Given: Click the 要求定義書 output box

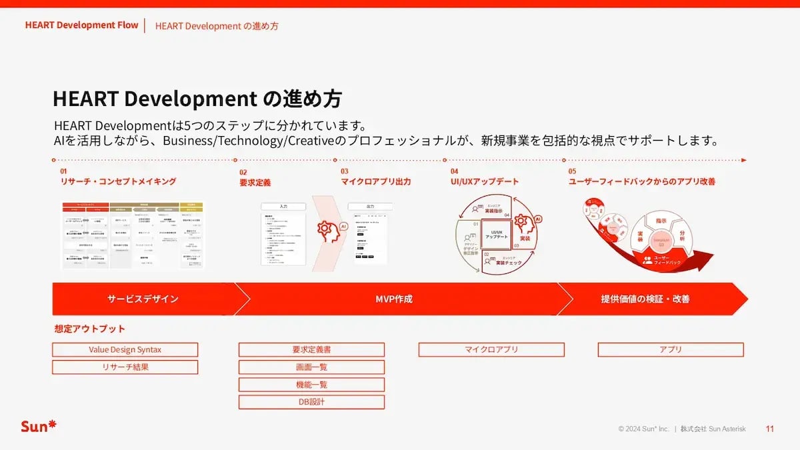Looking at the screenshot, I should coord(311,349).
